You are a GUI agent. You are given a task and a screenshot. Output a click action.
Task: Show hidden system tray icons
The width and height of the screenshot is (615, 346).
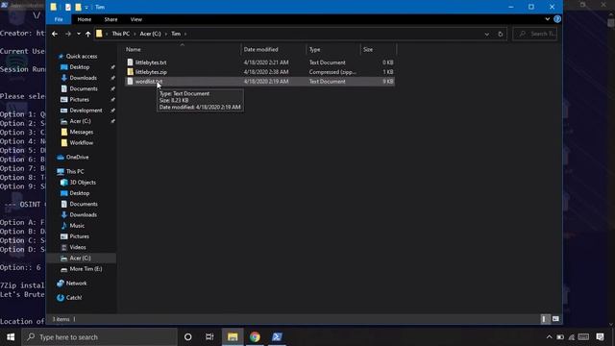pos(549,337)
